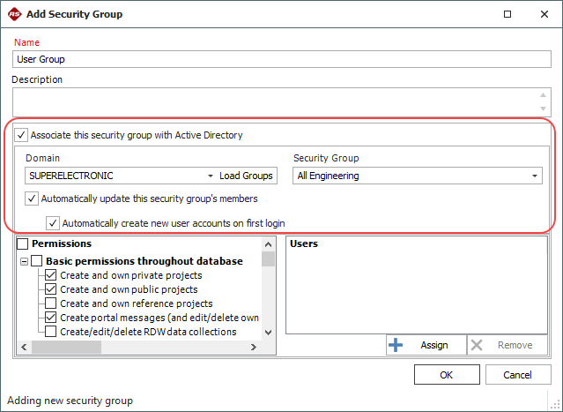Toggle Automatically update this security group's members

(33, 199)
